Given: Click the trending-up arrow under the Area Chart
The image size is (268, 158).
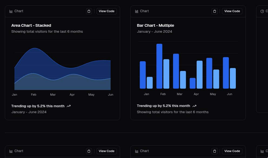Looking at the screenshot, I should click(69, 106).
